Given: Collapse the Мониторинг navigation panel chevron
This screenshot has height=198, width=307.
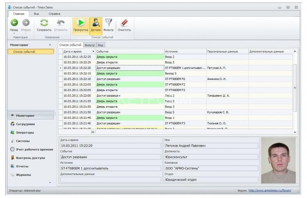Looking at the screenshot, I should point(50,44).
